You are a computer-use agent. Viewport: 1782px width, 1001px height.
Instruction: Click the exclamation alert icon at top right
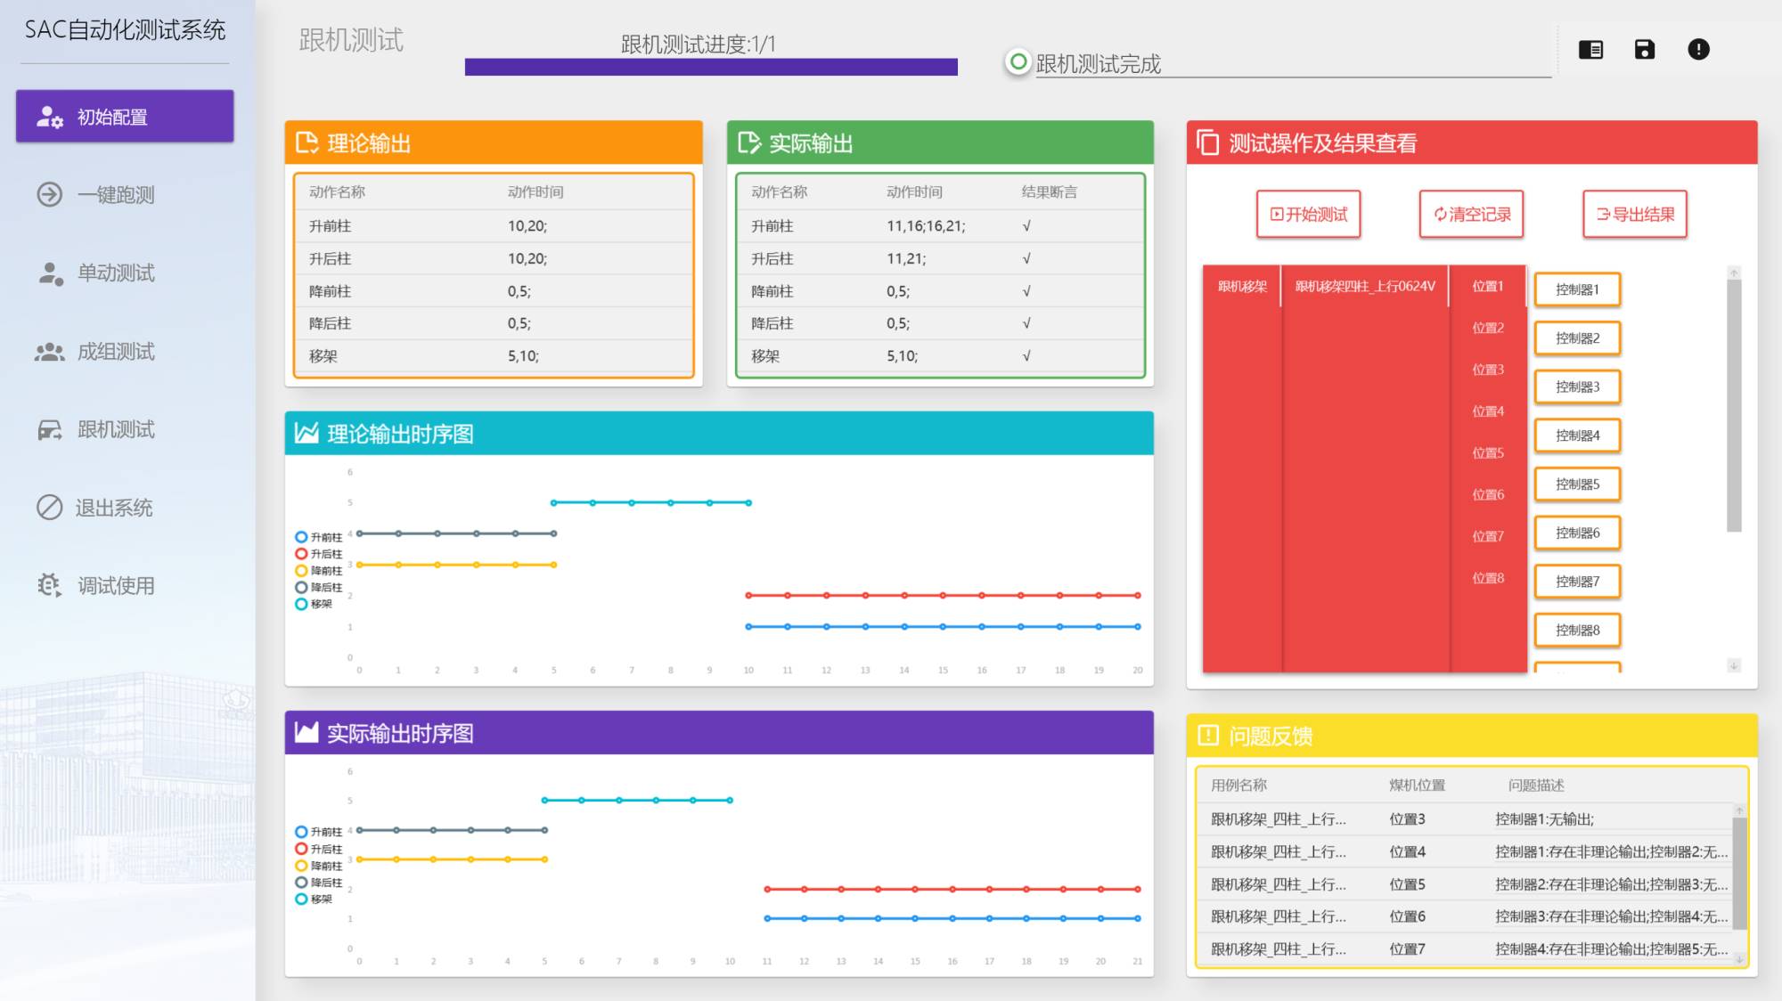[1698, 50]
